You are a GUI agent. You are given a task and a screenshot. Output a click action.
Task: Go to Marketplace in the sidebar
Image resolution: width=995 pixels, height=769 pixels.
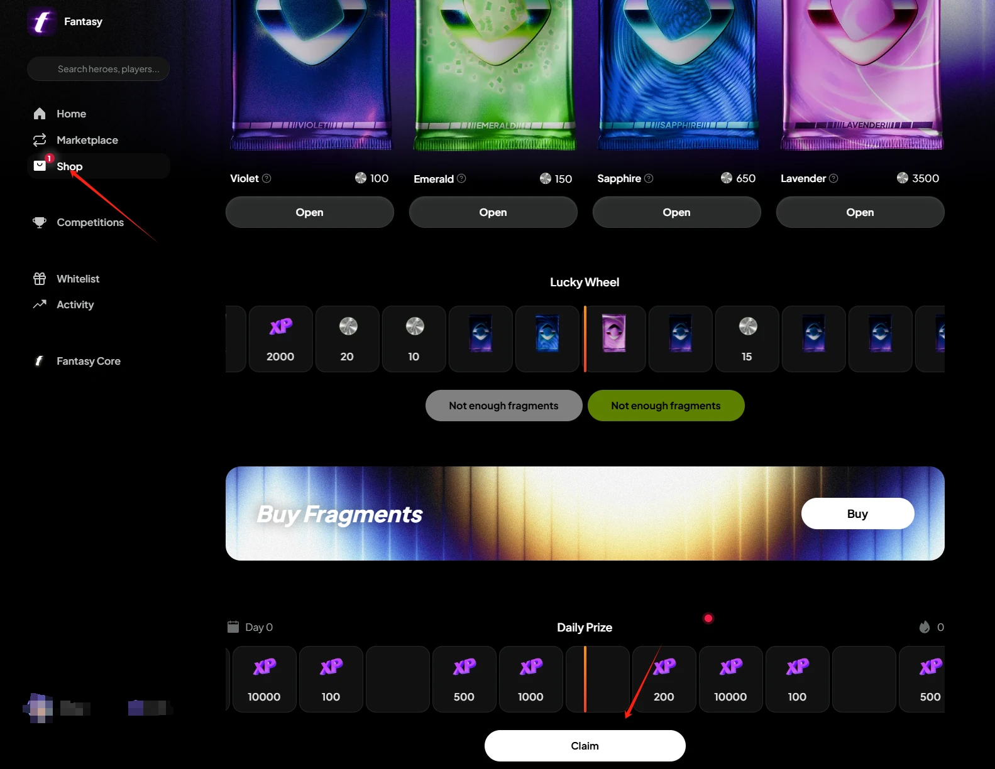pyautogui.click(x=87, y=140)
